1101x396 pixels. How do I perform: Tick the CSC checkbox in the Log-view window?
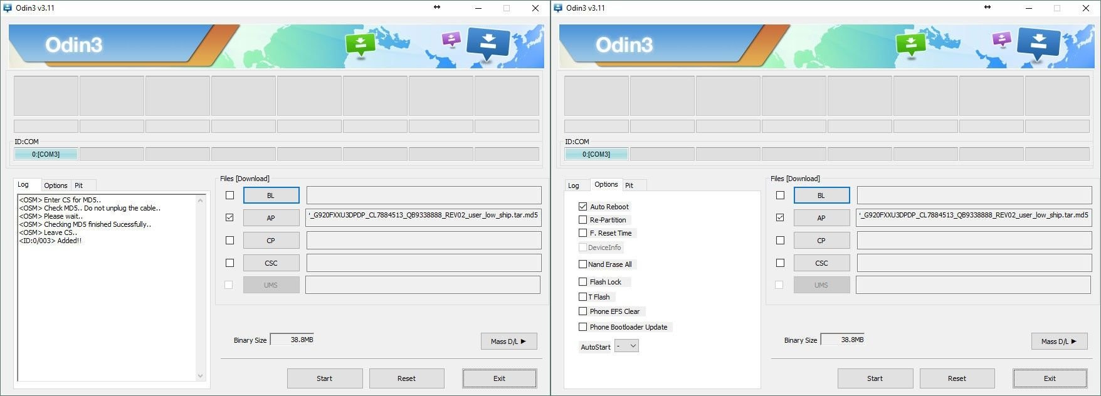click(x=229, y=263)
